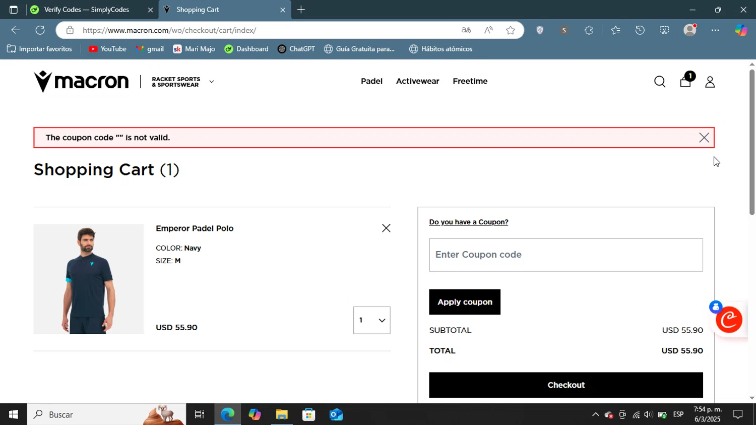Go back with browser back arrow
The height and width of the screenshot is (425, 756).
[x=16, y=30]
